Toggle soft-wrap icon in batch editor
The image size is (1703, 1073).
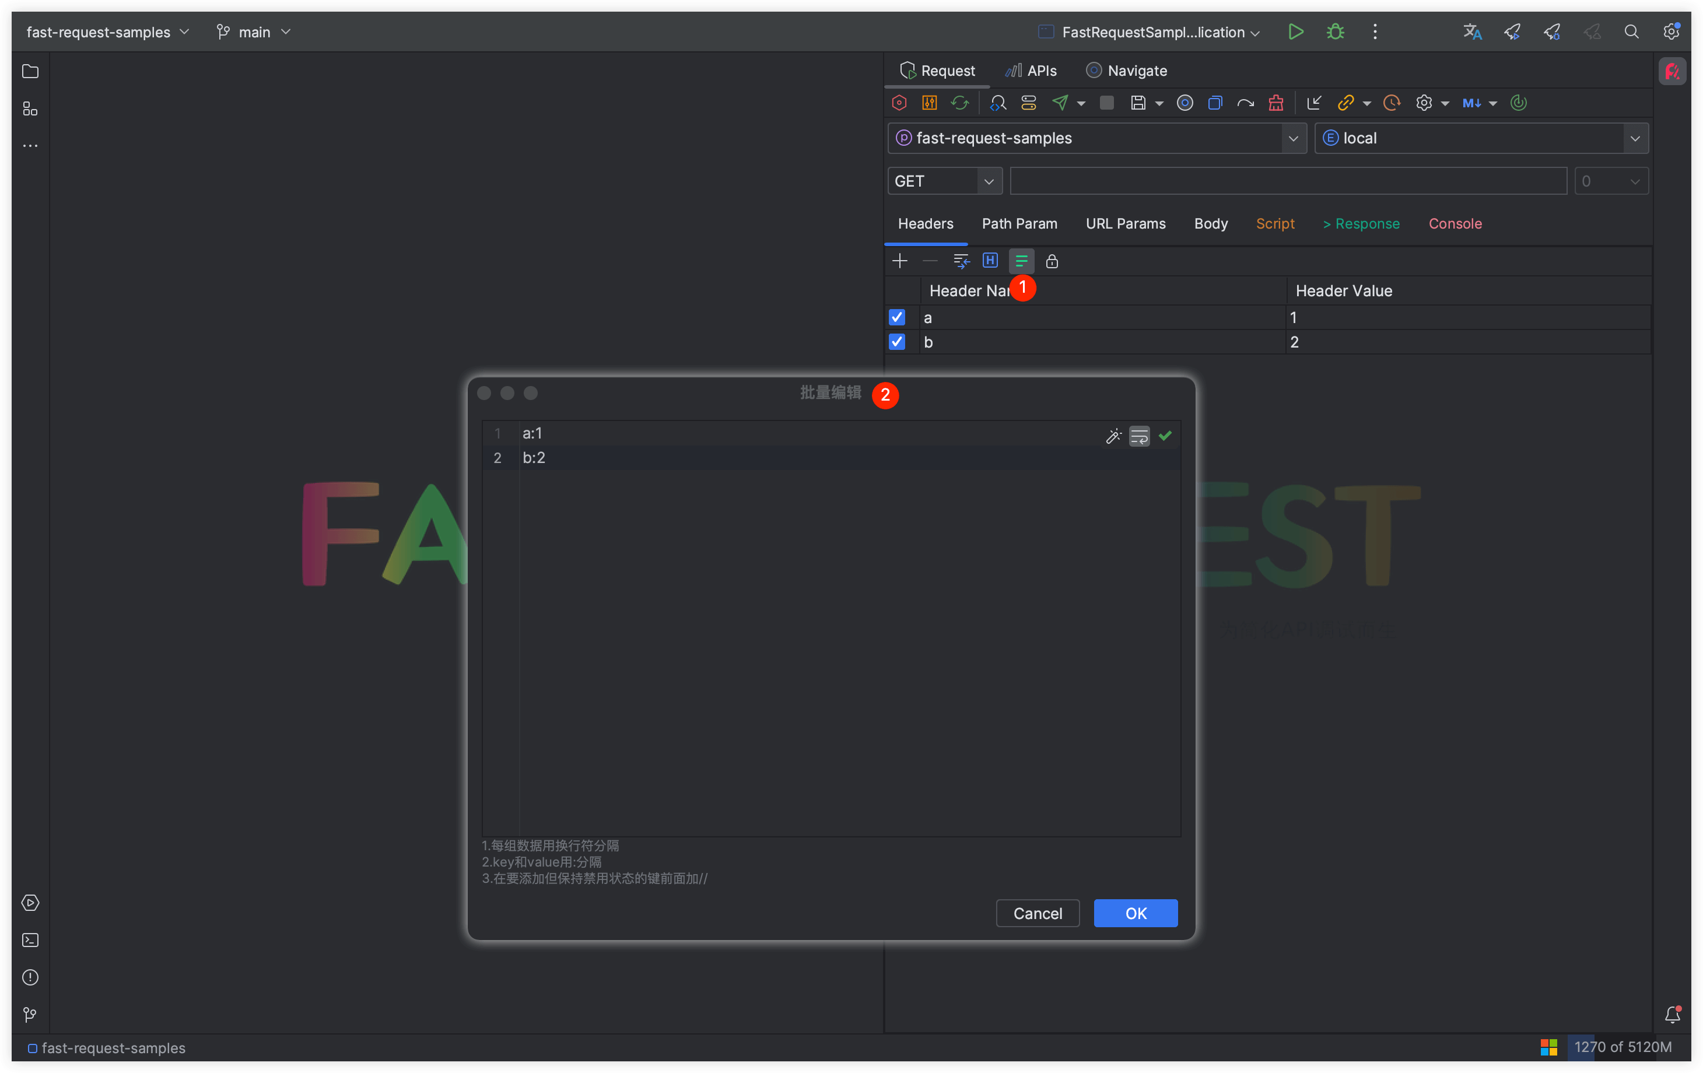coord(1140,436)
